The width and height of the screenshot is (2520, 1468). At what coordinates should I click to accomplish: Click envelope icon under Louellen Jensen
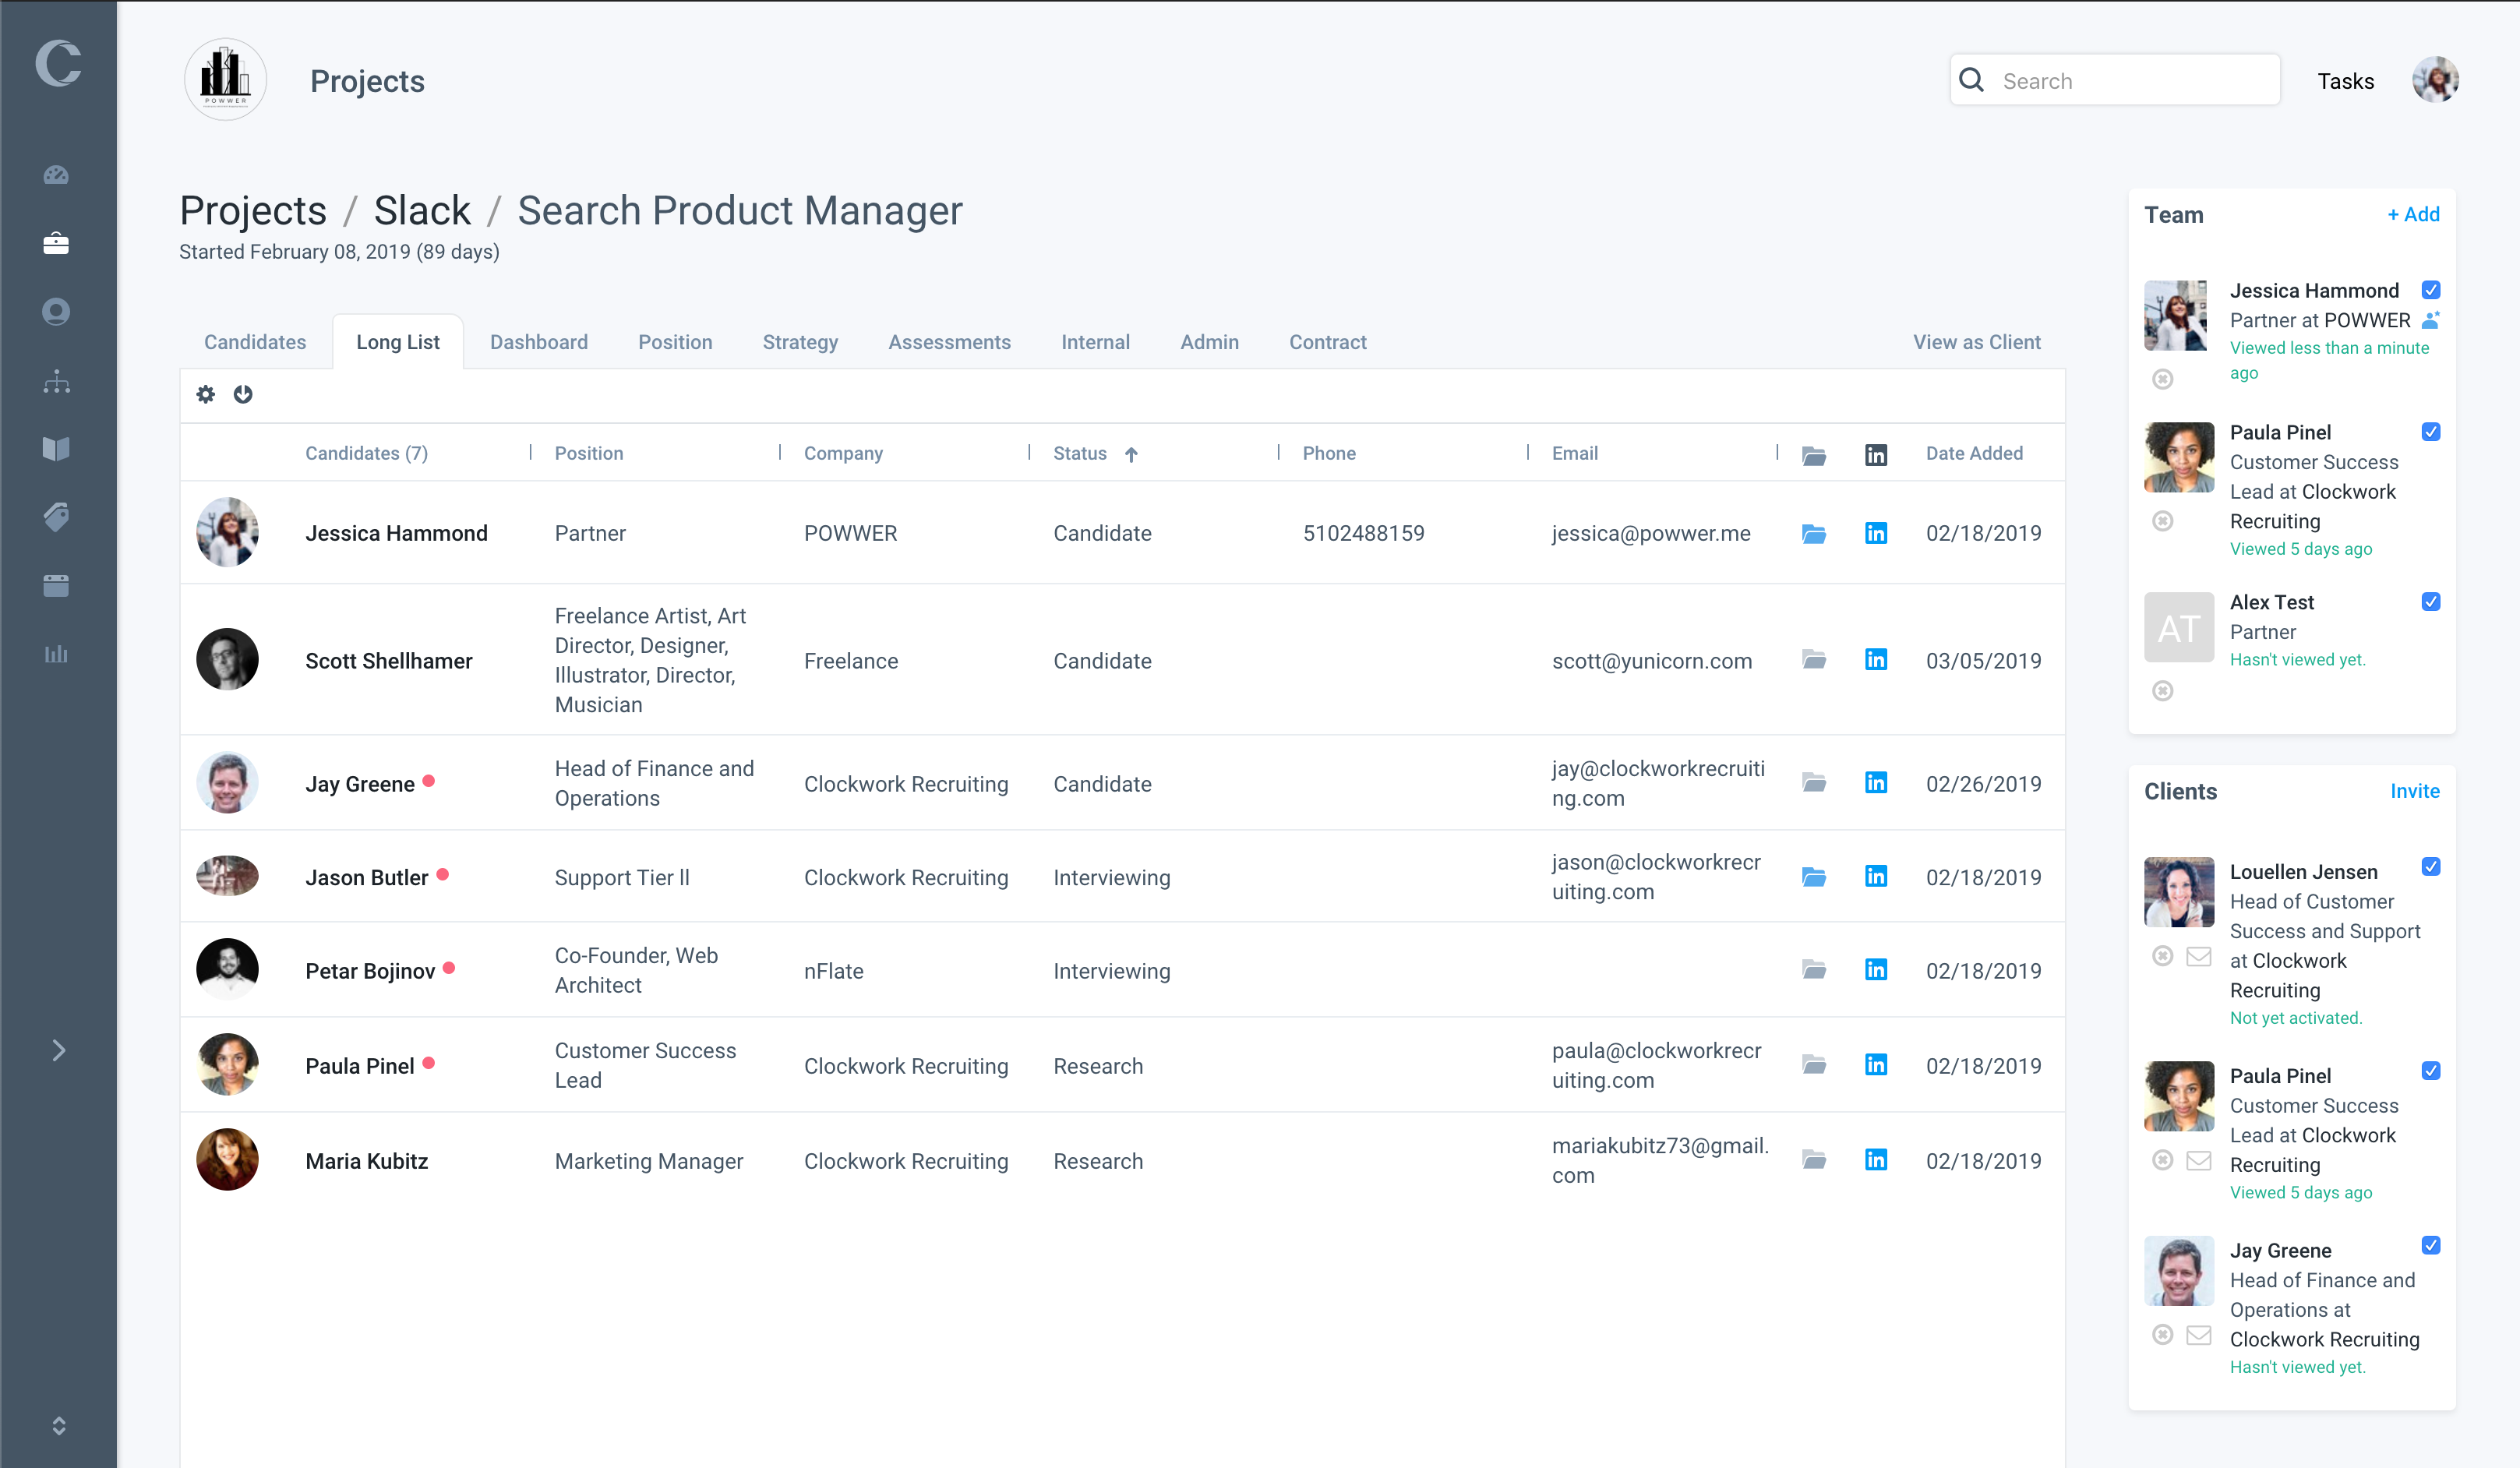tap(2199, 957)
